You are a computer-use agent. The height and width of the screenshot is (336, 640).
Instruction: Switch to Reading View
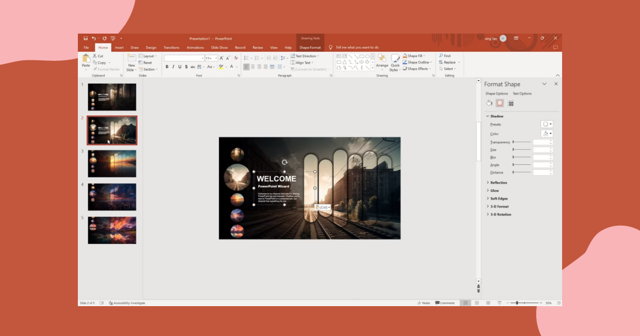tap(487, 303)
